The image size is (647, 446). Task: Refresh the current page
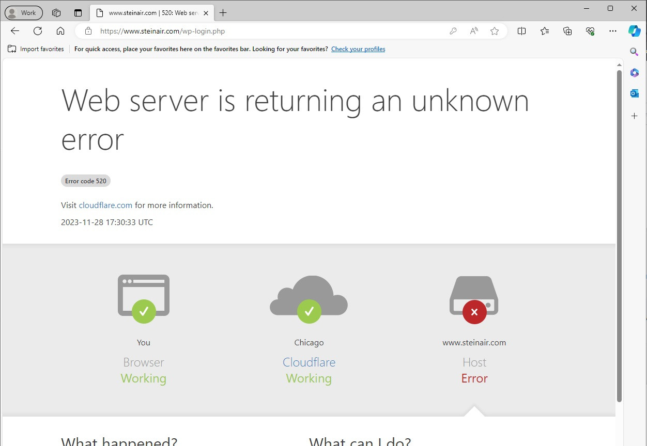coord(38,31)
